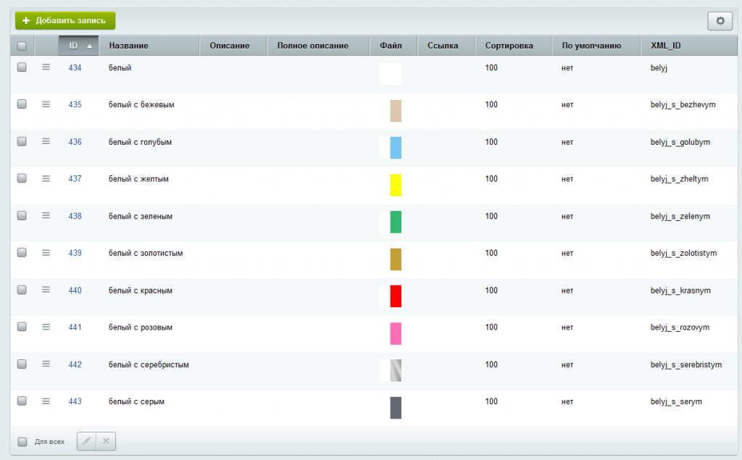
Task: Click the pink file swatch
Action: (x=396, y=334)
